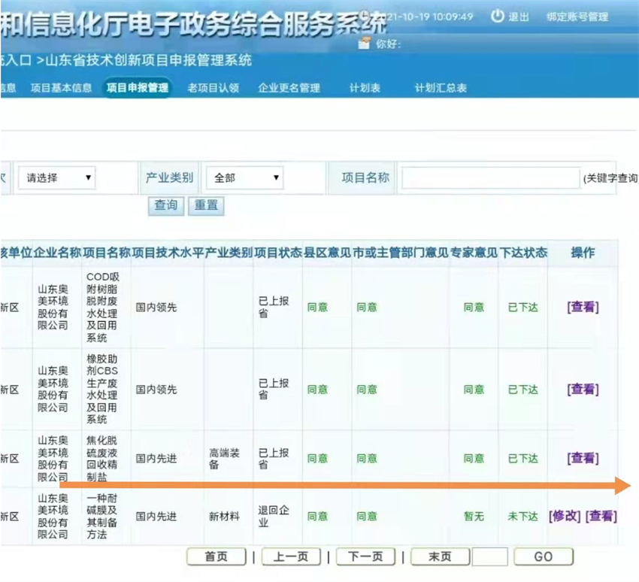Click 修改 for the 一种耐碱膜 project
The image size is (639, 582).
point(565,516)
